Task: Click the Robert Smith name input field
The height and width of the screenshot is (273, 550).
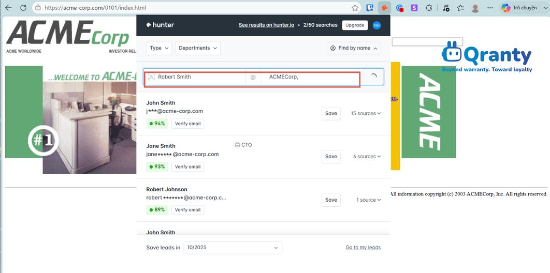Action: click(x=196, y=77)
